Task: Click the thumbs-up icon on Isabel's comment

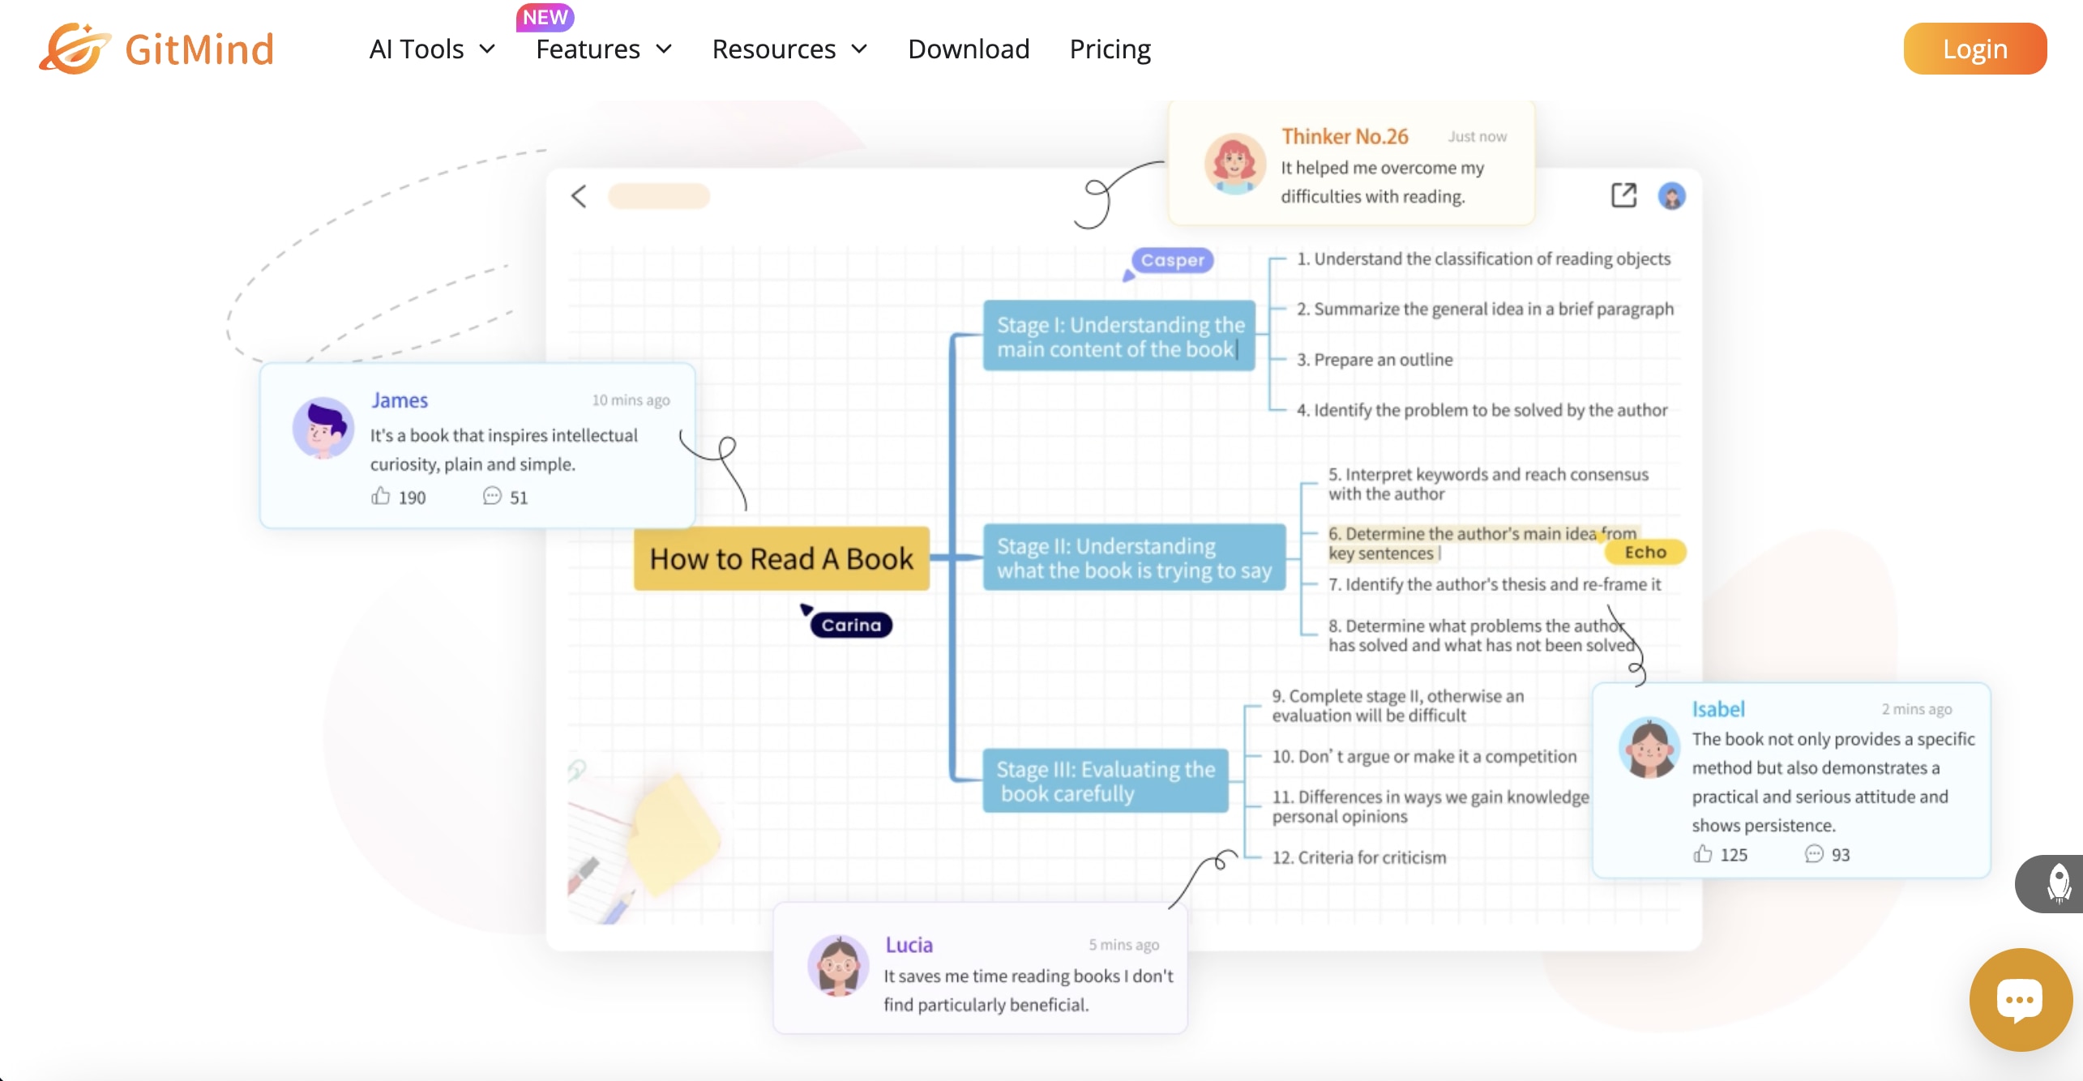Action: [1703, 854]
